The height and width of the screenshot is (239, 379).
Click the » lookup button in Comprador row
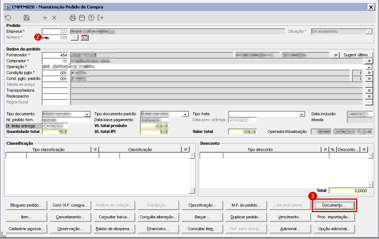pos(369,61)
